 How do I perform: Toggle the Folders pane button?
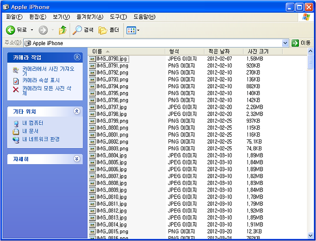(x=109, y=30)
